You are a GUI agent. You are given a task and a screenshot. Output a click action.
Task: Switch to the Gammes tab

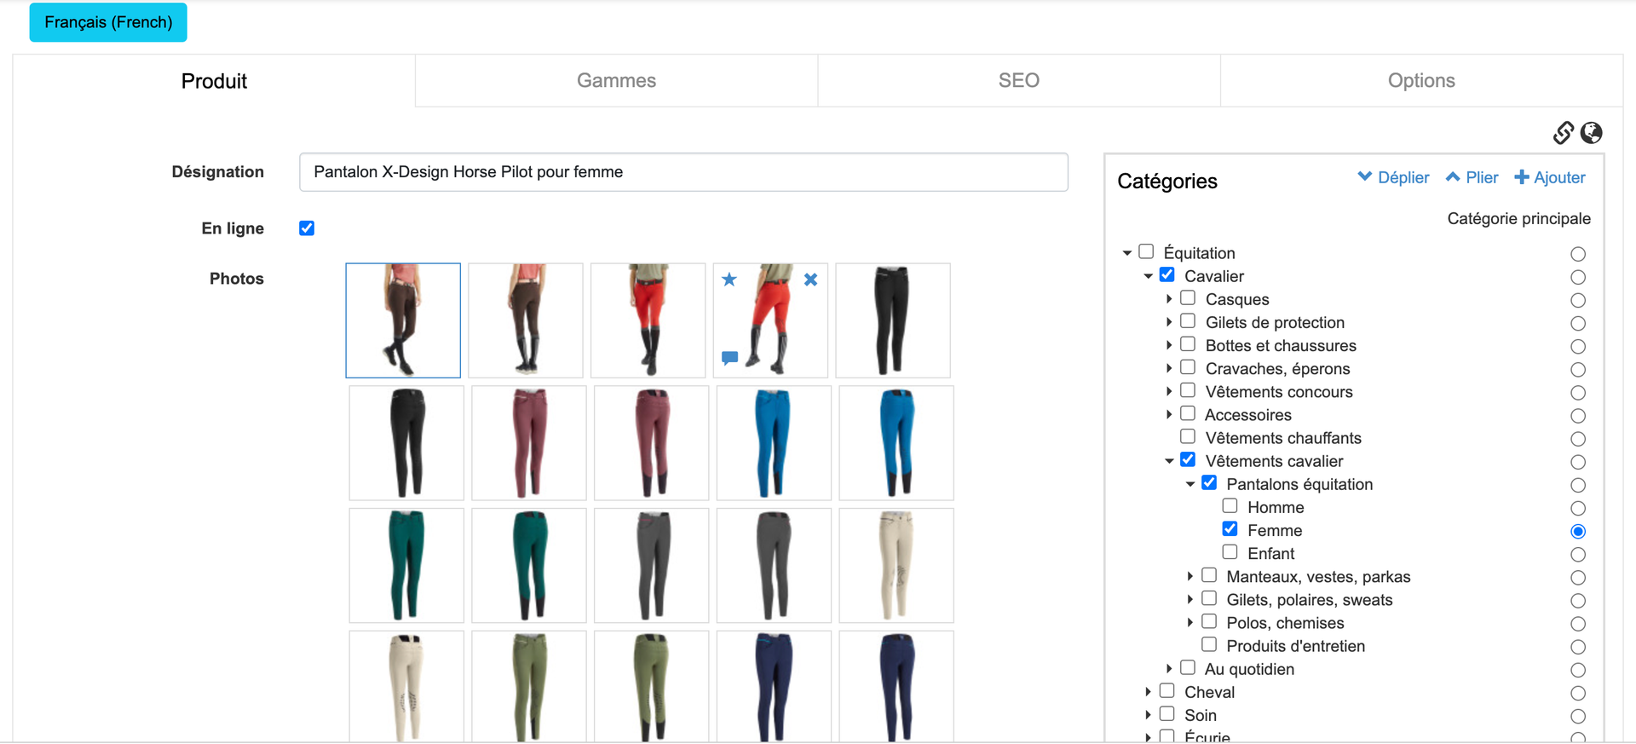coord(616,81)
